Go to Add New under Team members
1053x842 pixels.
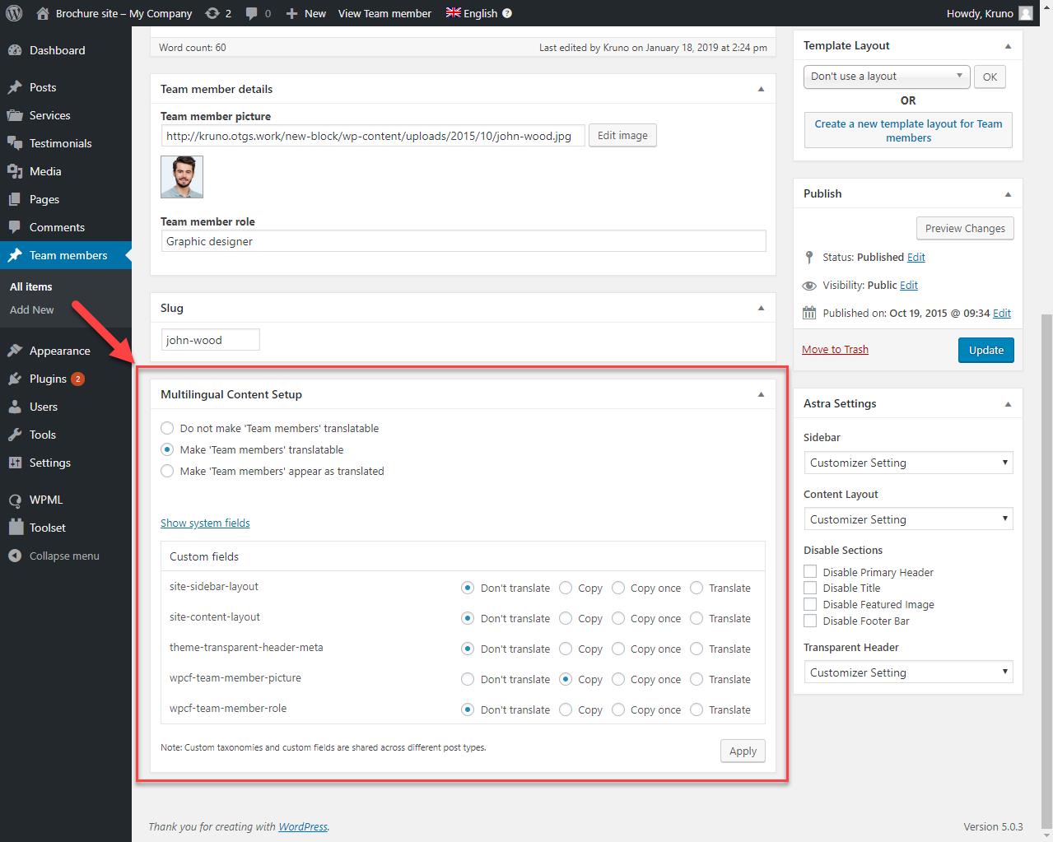(x=32, y=309)
